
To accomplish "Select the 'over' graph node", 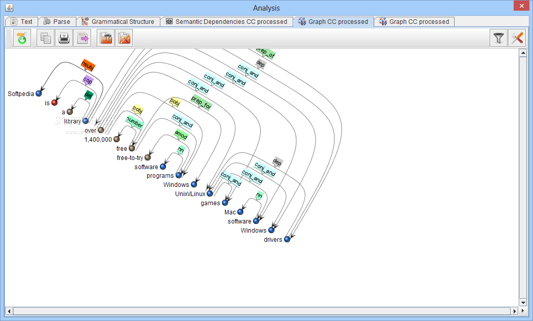I will [x=101, y=130].
